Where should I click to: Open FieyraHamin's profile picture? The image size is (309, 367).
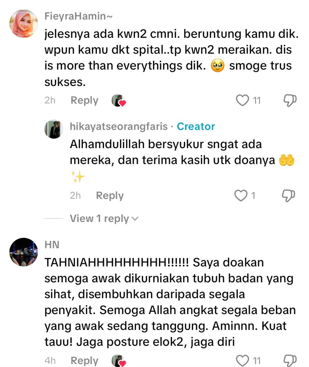(x=24, y=24)
